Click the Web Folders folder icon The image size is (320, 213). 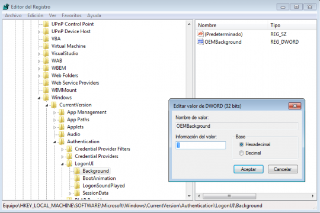(46, 75)
